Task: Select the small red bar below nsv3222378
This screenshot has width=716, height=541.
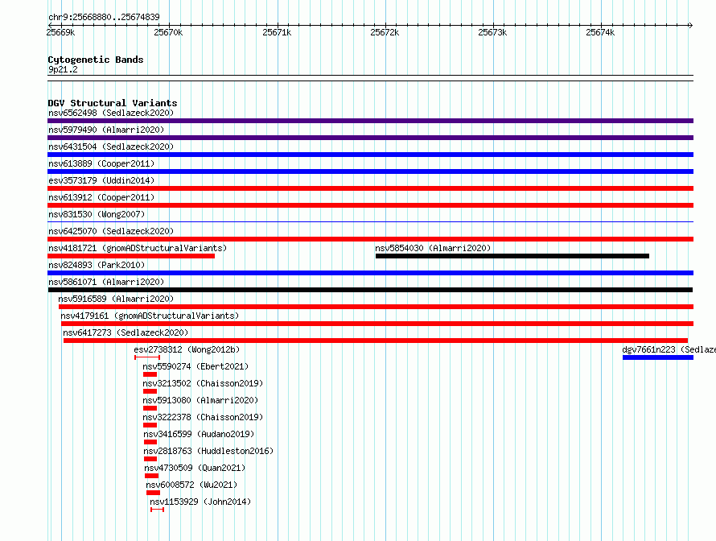Action: point(150,425)
